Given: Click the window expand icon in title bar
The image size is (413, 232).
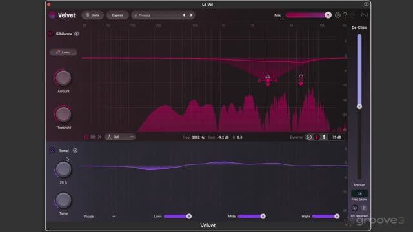Looking at the screenshot, I should [x=366, y=4].
